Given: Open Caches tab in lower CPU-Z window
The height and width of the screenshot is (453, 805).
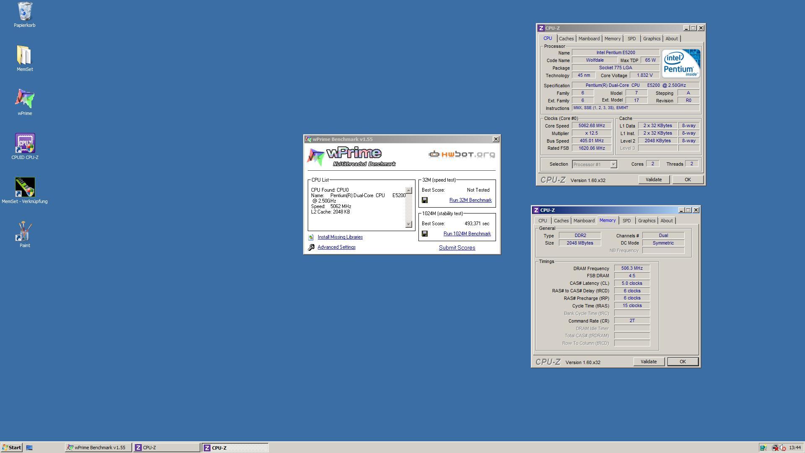Looking at the screenshot, I should (x=561, y=221).
